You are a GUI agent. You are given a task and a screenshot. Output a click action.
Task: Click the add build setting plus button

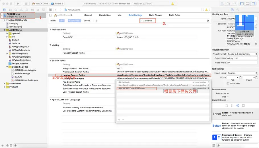[x=96, y=21]
